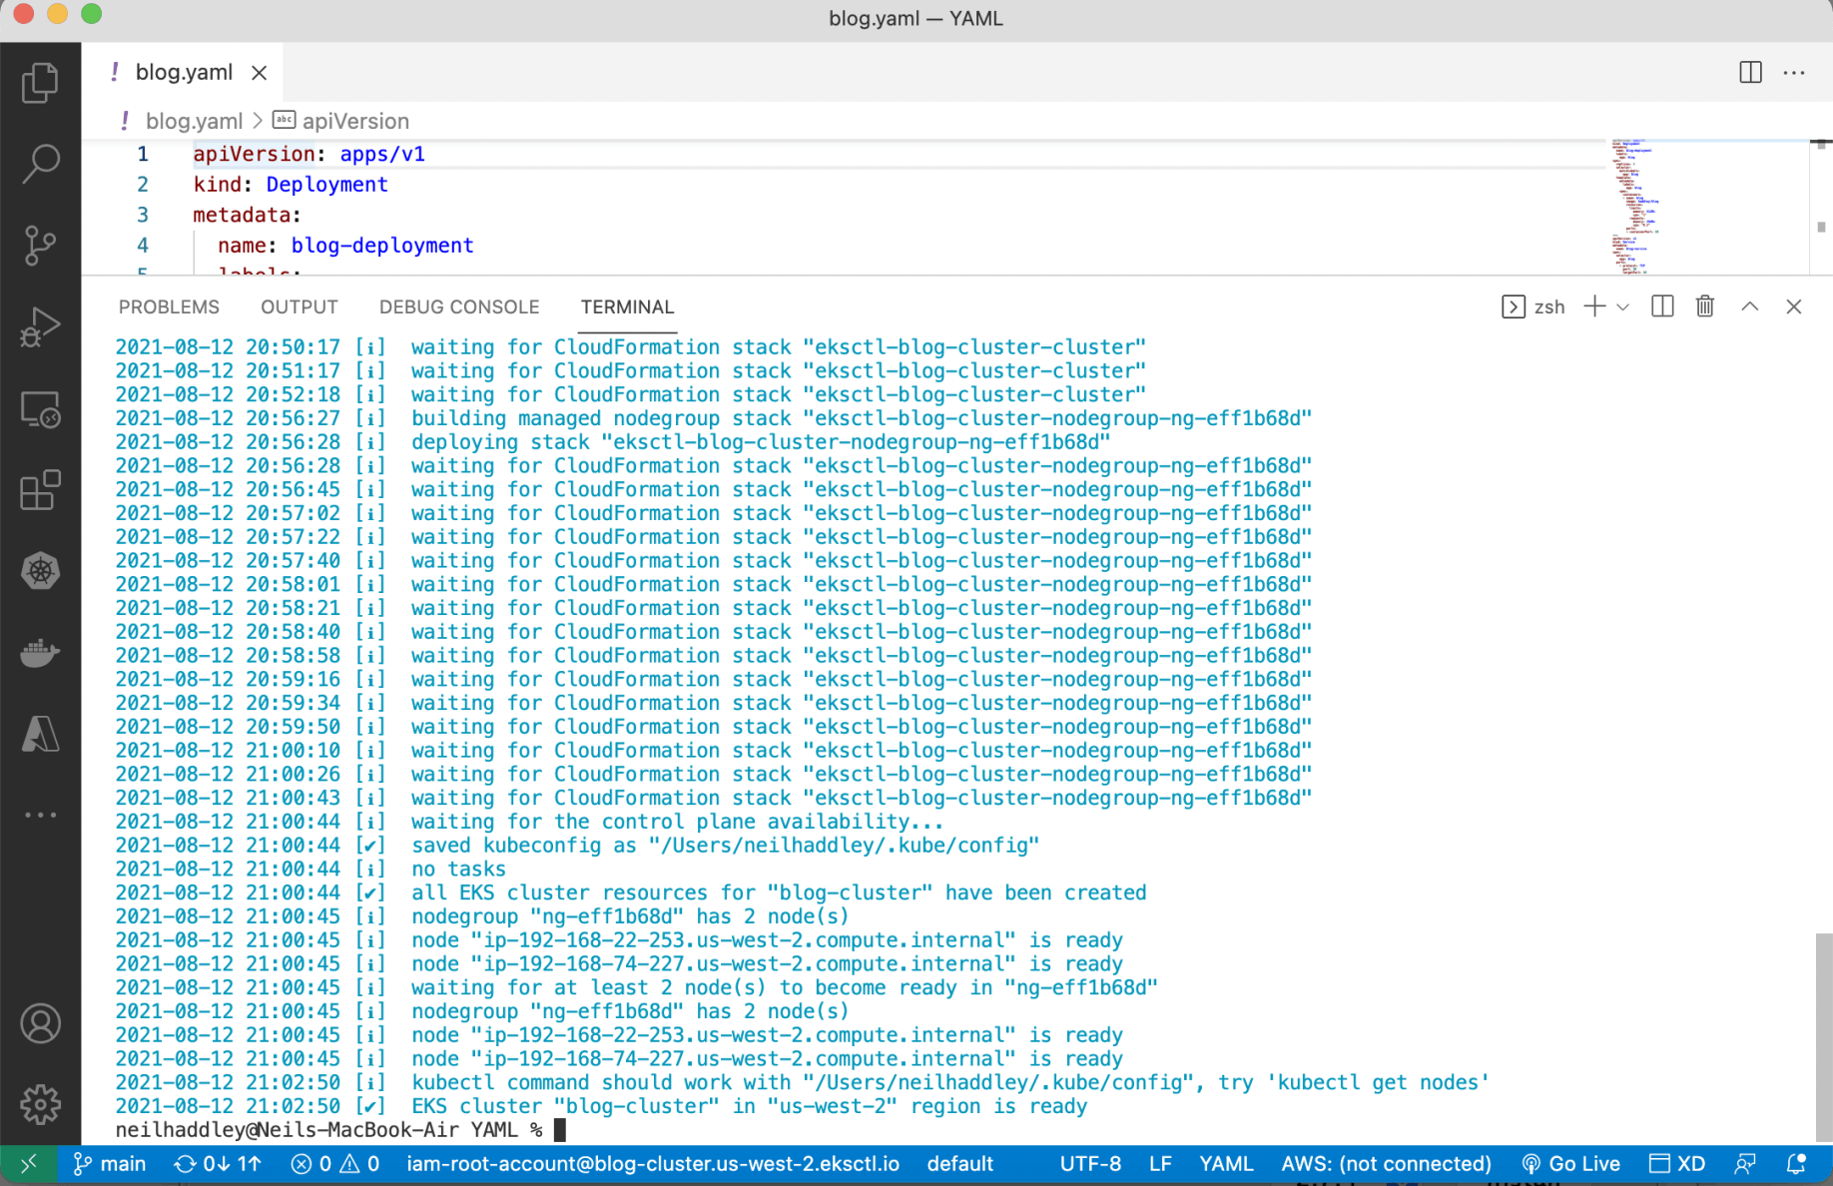
Task: Open the Azure view icon
Action: pos(40,734)
